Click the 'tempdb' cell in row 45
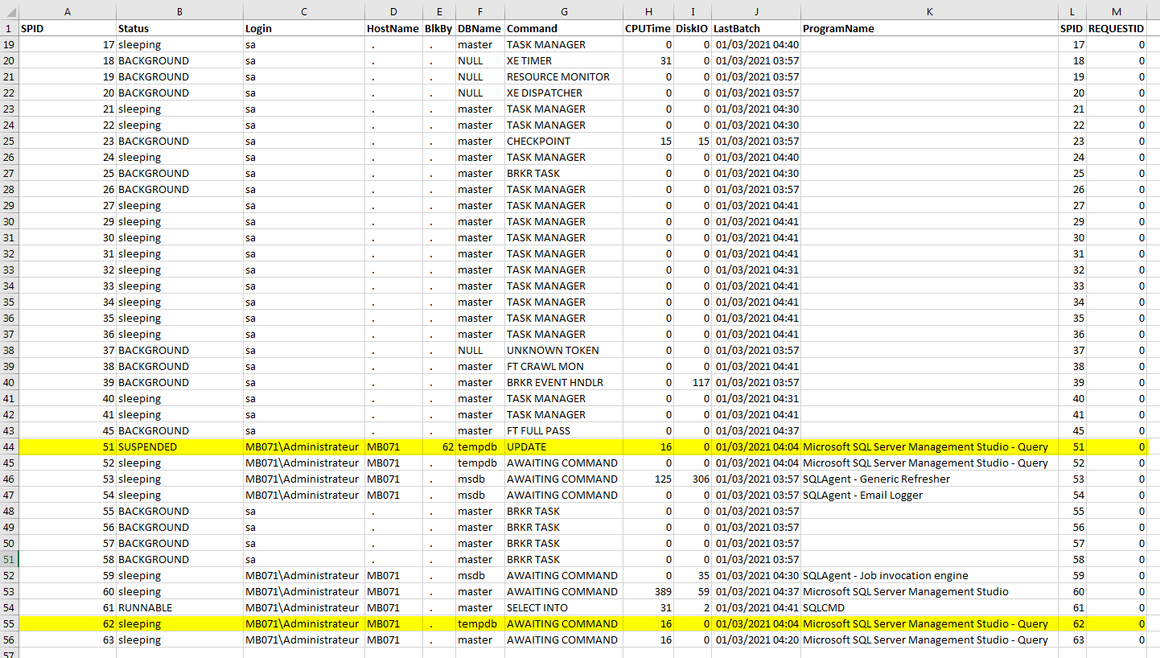The image size is (1160, 658). tap(480, 463)
